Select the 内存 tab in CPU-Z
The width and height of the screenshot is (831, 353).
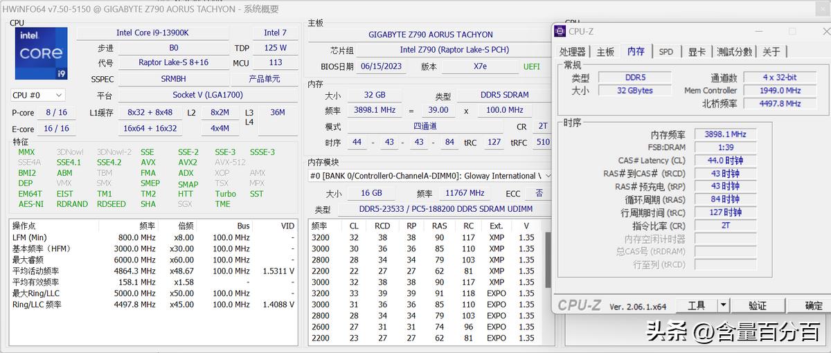(x=636, y=51)
